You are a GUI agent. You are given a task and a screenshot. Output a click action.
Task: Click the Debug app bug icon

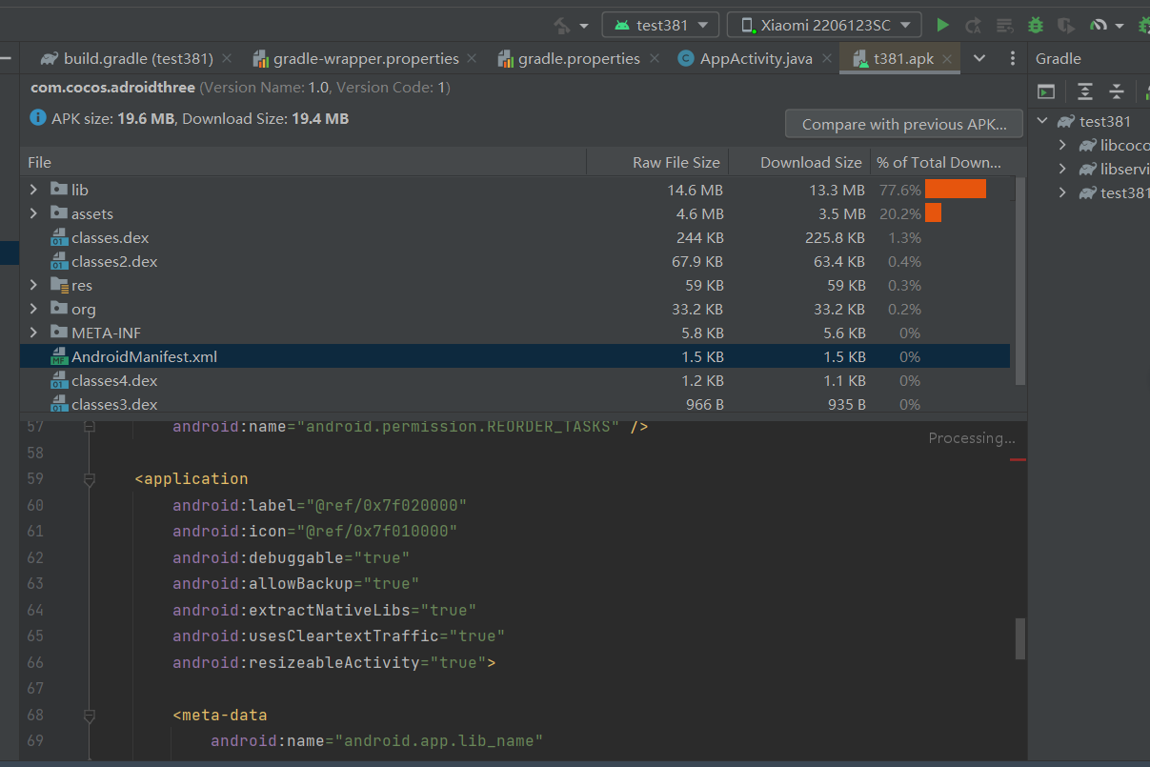1036,26
